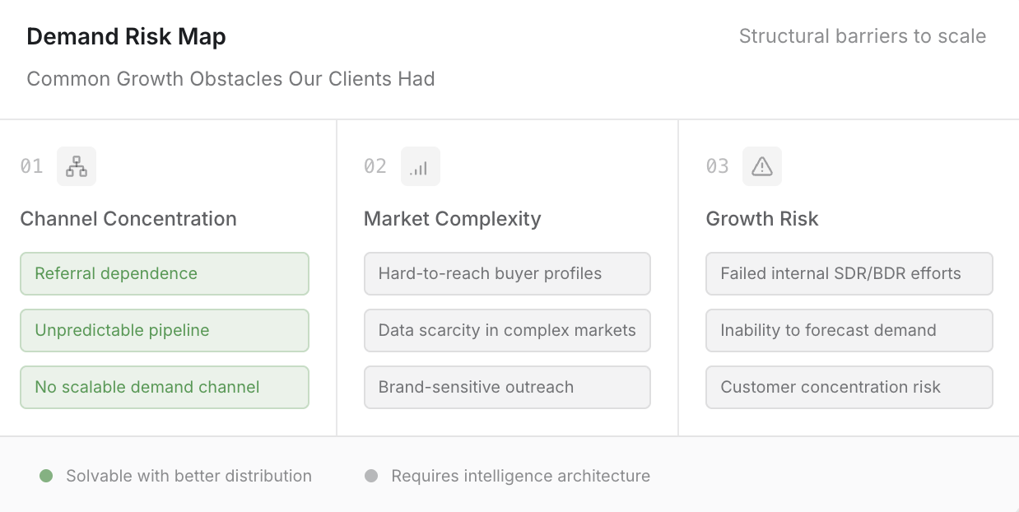Click the Growth Risk warning triangle icon
The height and width of the screenshot is (512, 1019).
[762, 166]
